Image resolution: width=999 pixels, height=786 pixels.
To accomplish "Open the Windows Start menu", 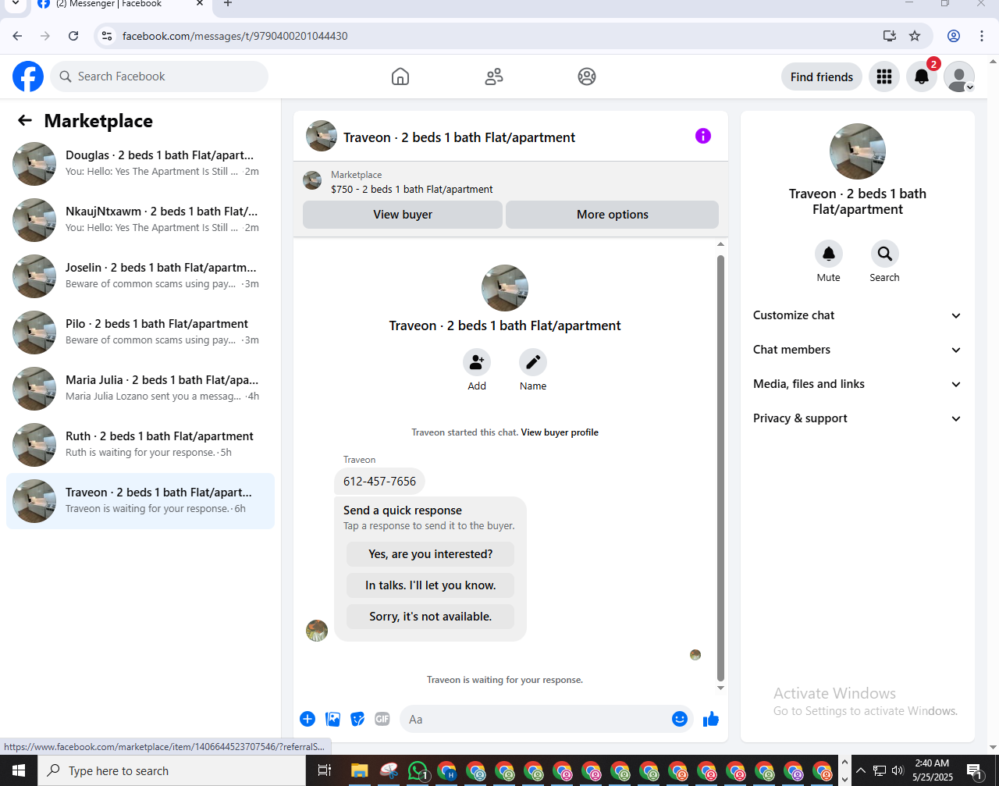I will click(19, 770).
